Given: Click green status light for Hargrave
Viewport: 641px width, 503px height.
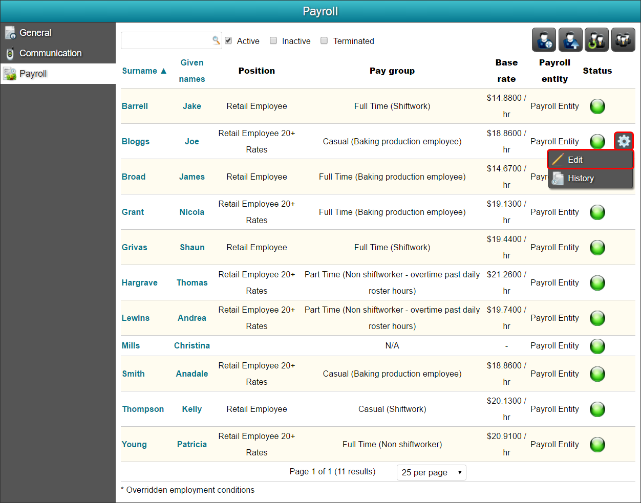Looking at the screenshot, I should [x=597, y=283].
